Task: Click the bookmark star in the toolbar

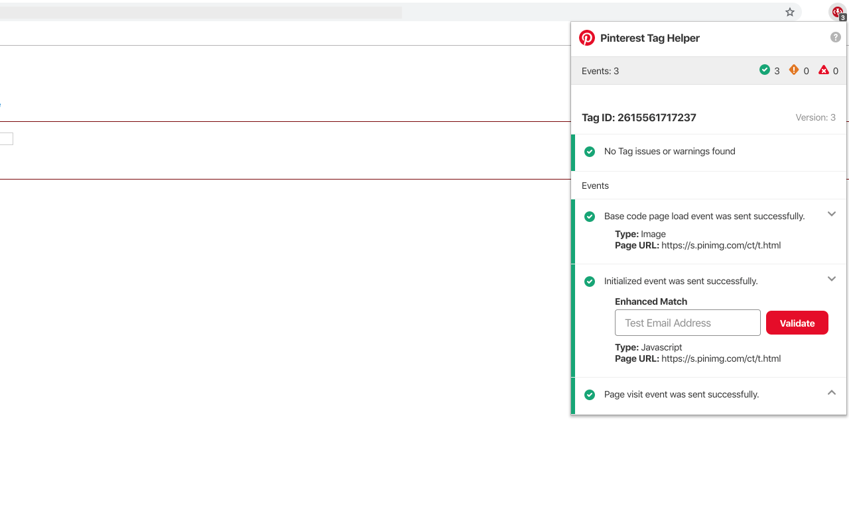Action: point(789,12)
